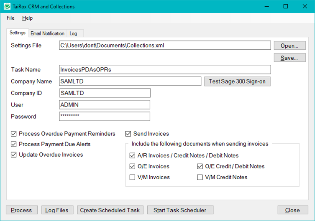
Task: Click the 'User' label text
Action: (x=17, y=105)
